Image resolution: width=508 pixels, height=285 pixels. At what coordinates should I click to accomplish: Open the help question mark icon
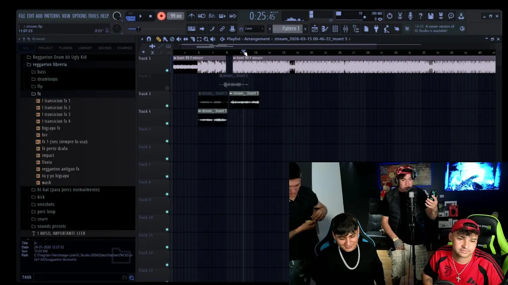tap(421, 16)
